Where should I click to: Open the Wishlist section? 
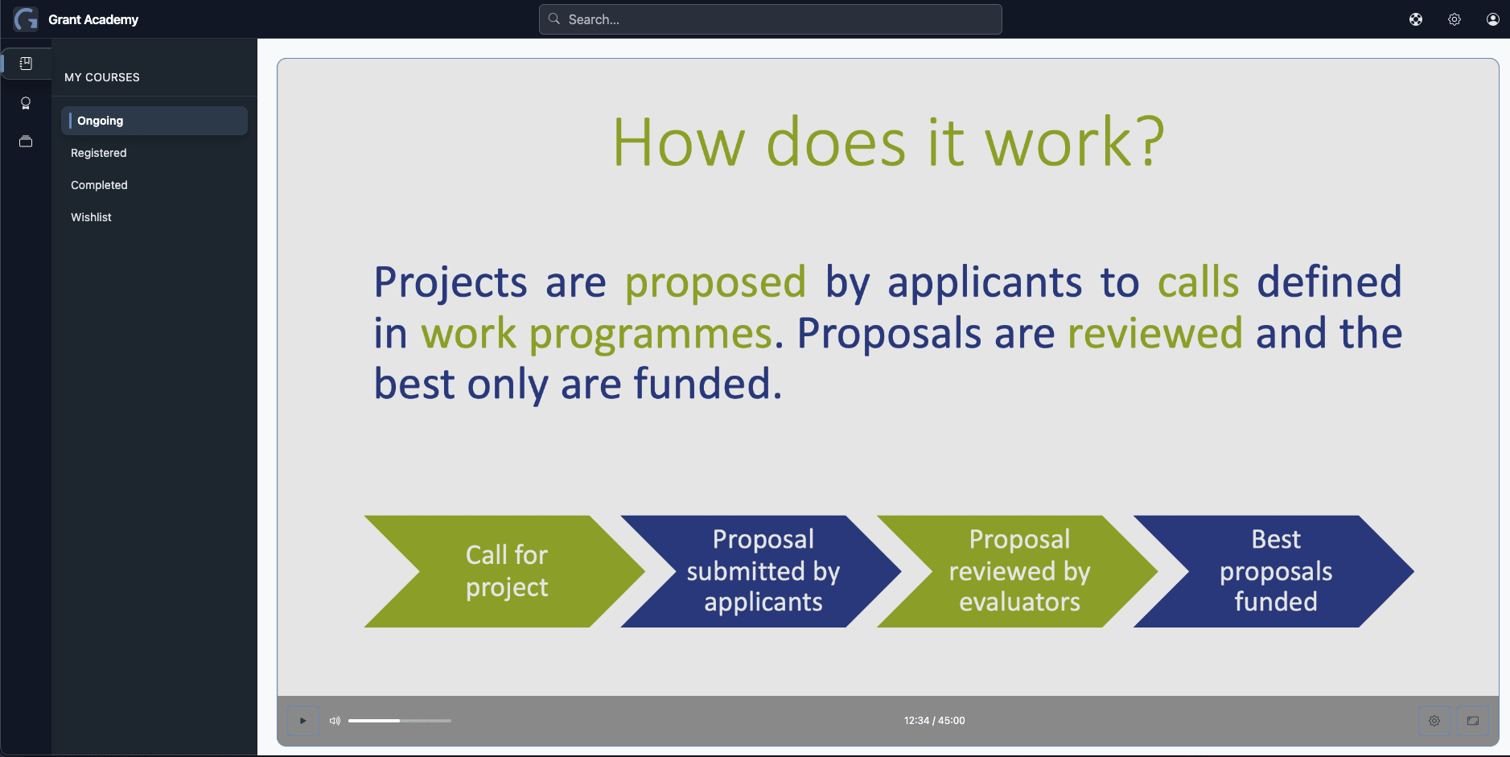[x=91, y=217]
